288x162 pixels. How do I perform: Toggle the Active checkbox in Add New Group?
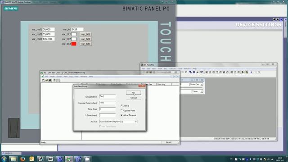coord(121,106)
